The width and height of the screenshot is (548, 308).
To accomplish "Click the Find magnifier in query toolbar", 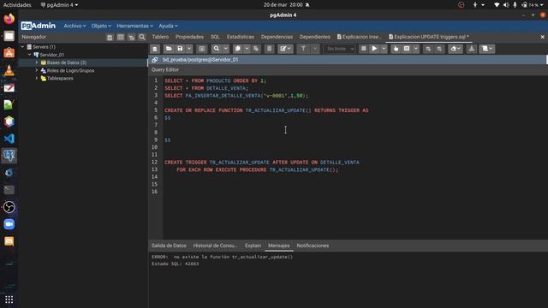I will (x=217, y=49).
